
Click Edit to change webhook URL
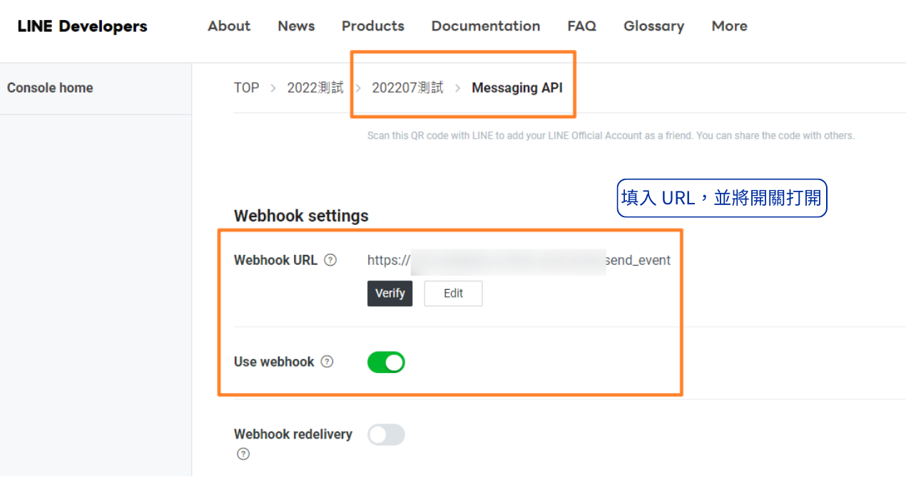coord(453,293)
